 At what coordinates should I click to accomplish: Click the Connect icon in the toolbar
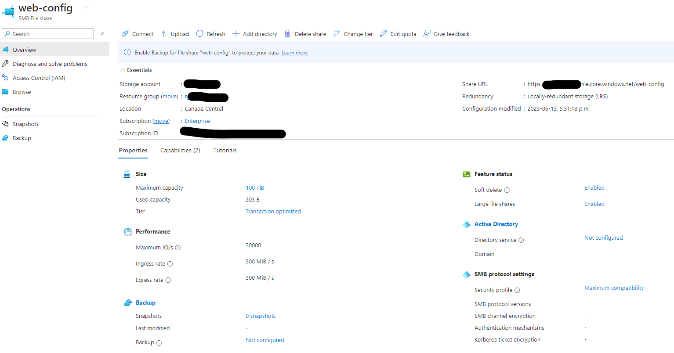pos(125,34)
